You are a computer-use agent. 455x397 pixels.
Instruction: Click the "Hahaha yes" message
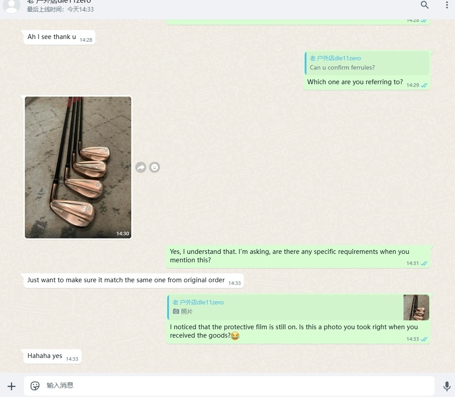(x=45, y=356)
